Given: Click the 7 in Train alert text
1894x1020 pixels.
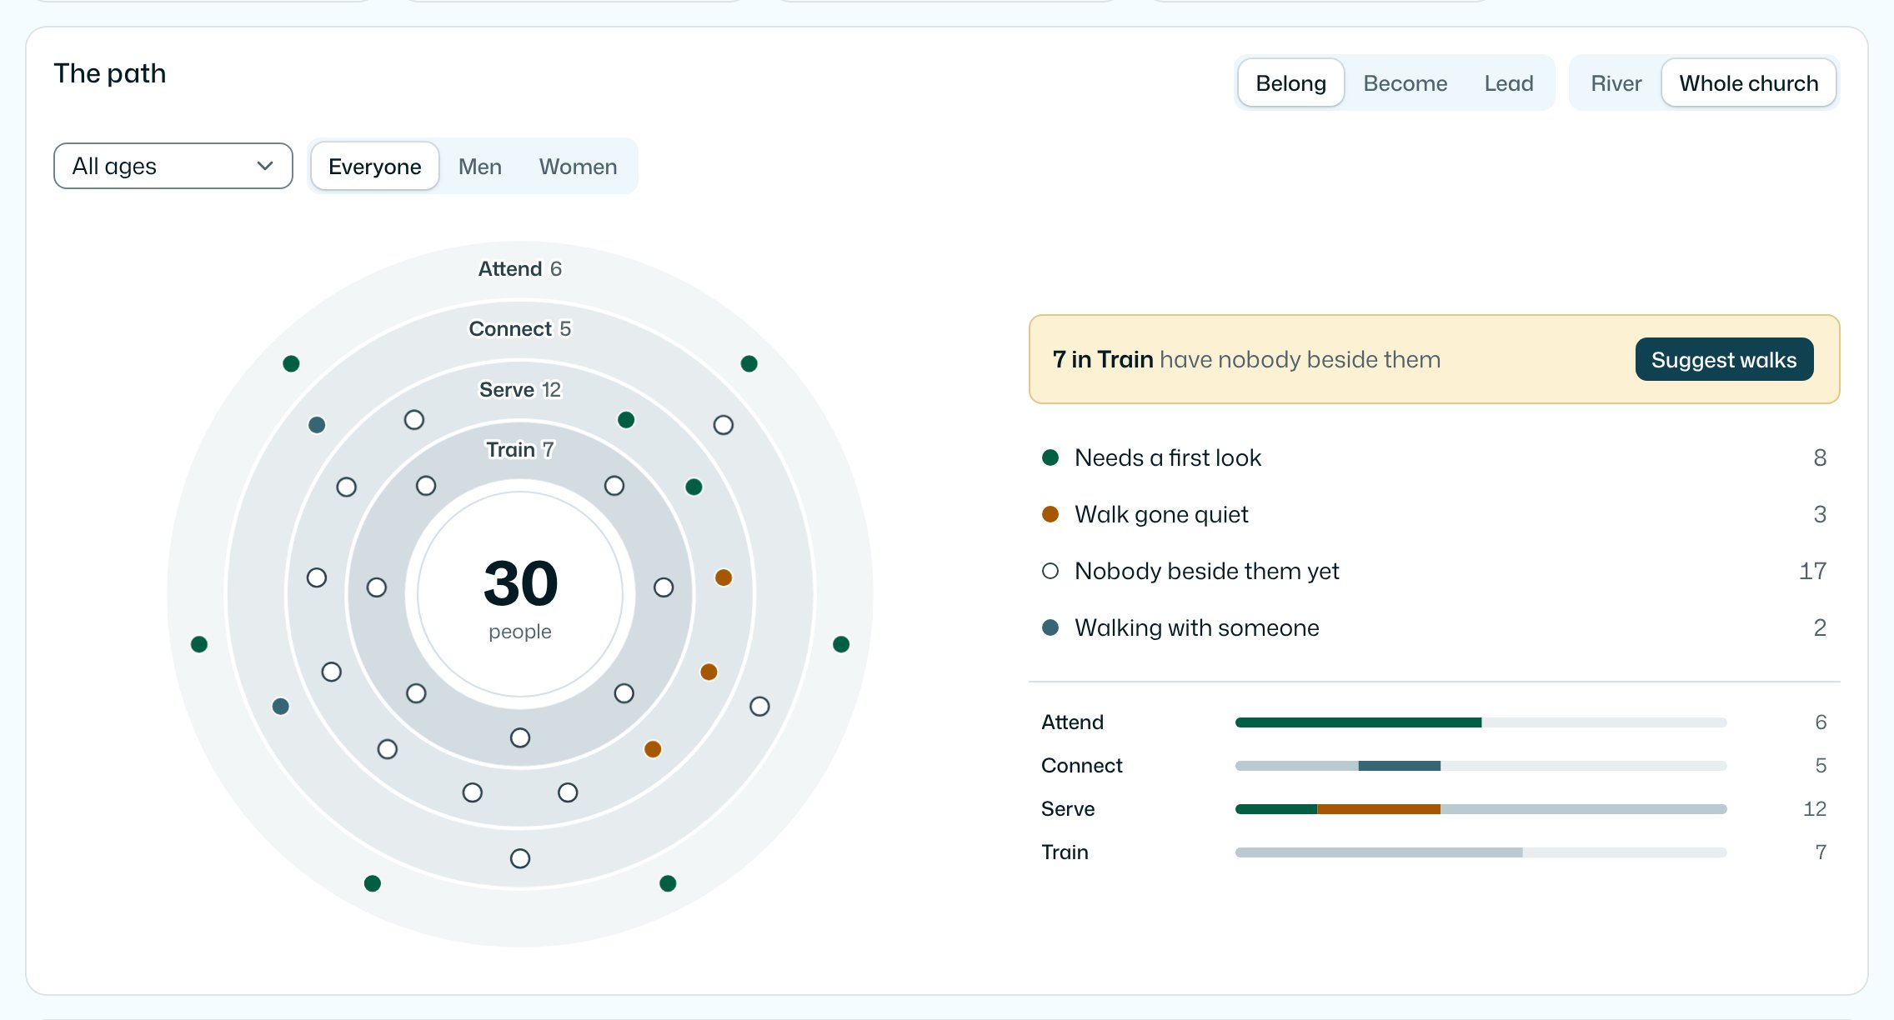Looking at the screenshot, I should [x=1246, y=359].
